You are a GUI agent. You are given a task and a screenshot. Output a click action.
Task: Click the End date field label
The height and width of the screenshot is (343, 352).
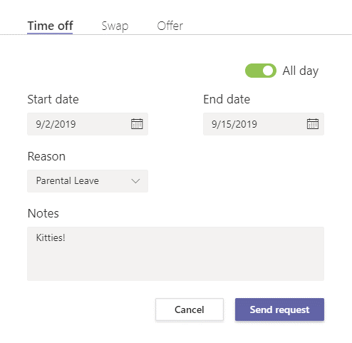(x=227, y=99)
